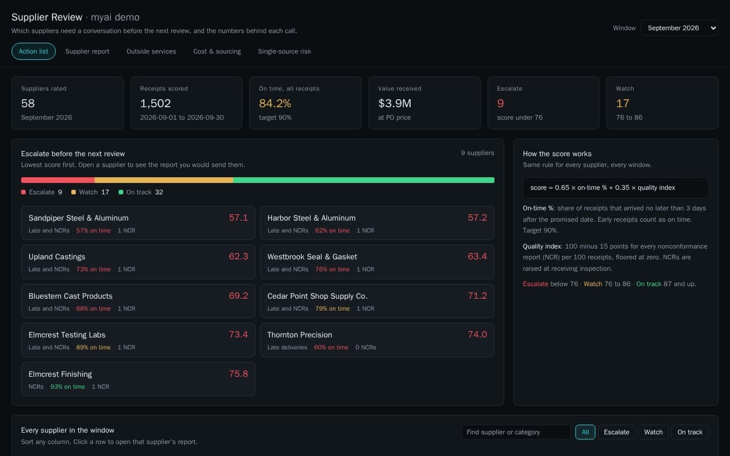Click the green On track bar segment
730x456 pixels.
point(364,180)
